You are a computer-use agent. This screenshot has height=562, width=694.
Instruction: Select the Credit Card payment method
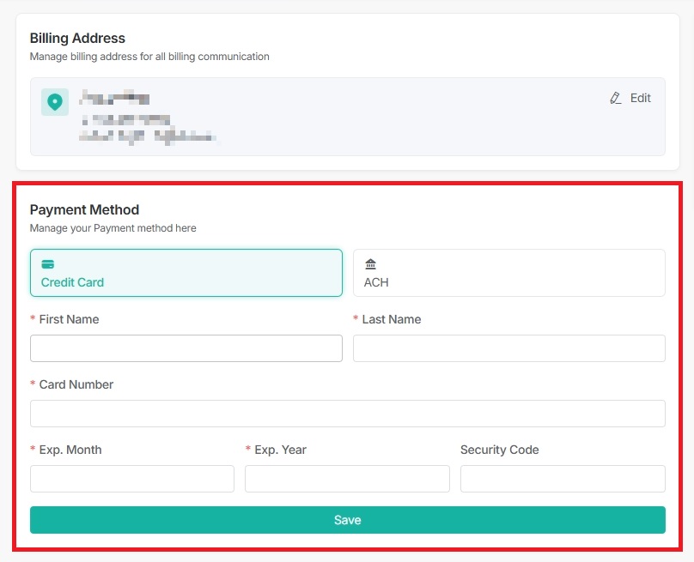[186, 271]
